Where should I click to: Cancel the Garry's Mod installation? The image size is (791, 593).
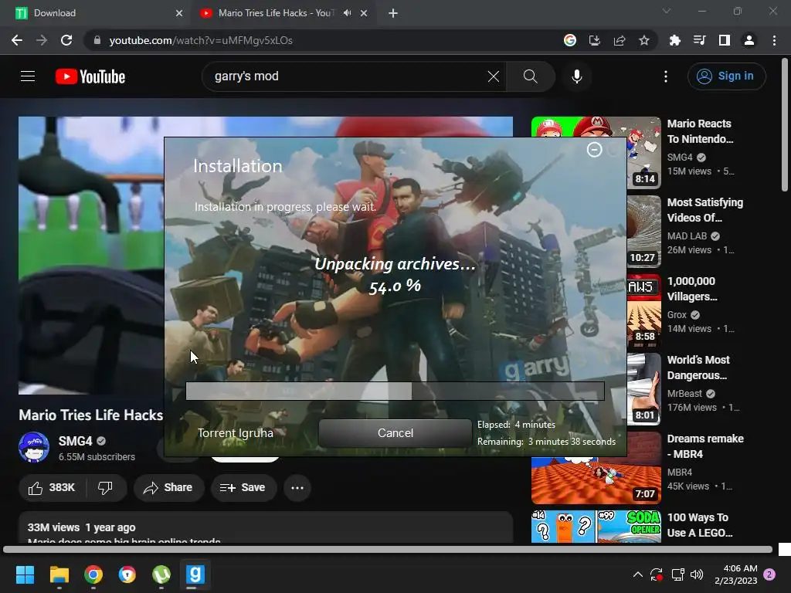(395, 433)
